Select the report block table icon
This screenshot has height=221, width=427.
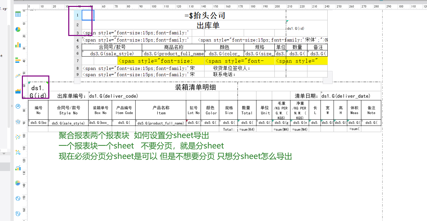pyautogui.click(x=18, y=14)
